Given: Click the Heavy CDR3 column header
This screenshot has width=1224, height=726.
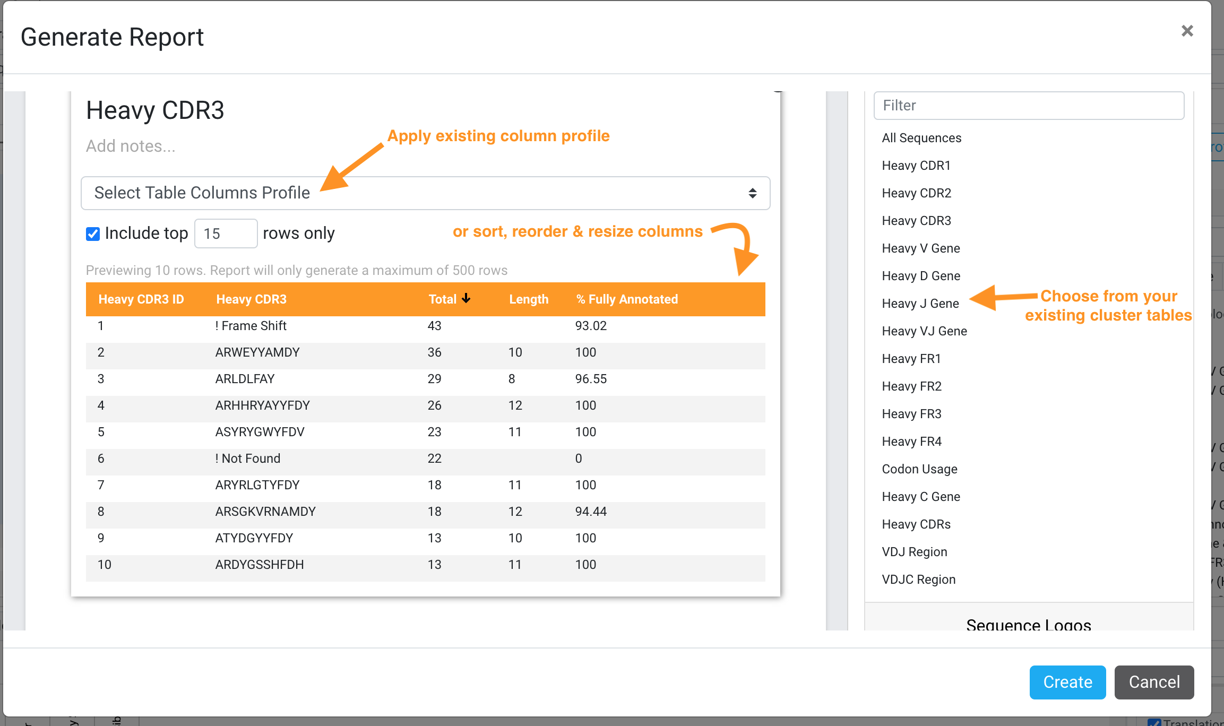Looking at the screenshot, I should point(251,299).
